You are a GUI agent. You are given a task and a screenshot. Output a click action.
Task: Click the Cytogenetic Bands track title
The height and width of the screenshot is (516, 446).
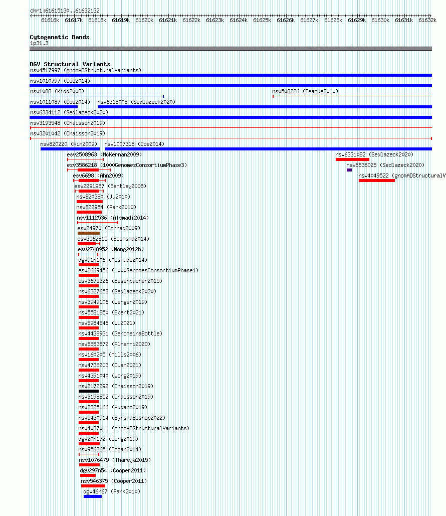point(60,37)
